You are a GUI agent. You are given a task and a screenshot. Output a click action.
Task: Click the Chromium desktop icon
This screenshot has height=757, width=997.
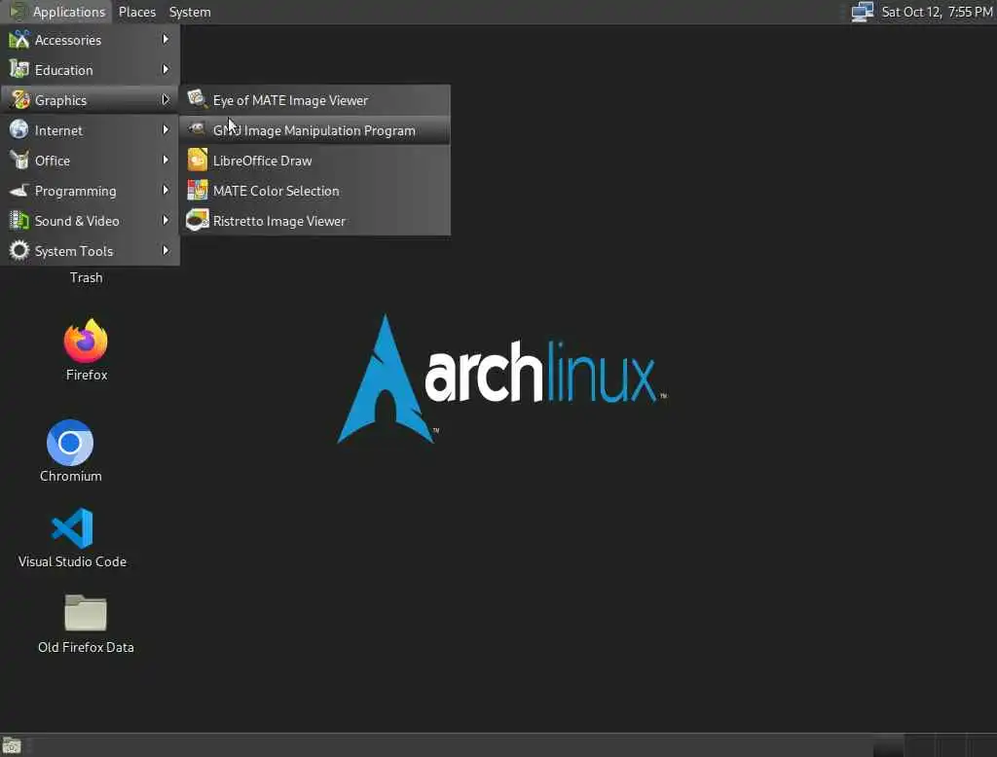70,443
